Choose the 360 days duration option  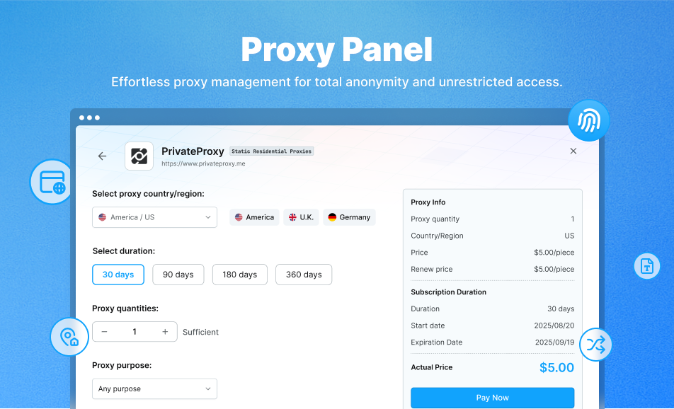(304, 275)
